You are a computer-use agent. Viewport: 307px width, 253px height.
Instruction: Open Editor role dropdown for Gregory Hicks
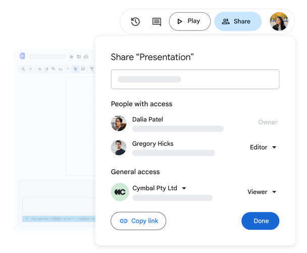263,147
